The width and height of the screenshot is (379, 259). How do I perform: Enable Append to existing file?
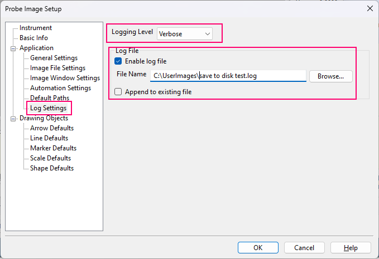point(118,92)
